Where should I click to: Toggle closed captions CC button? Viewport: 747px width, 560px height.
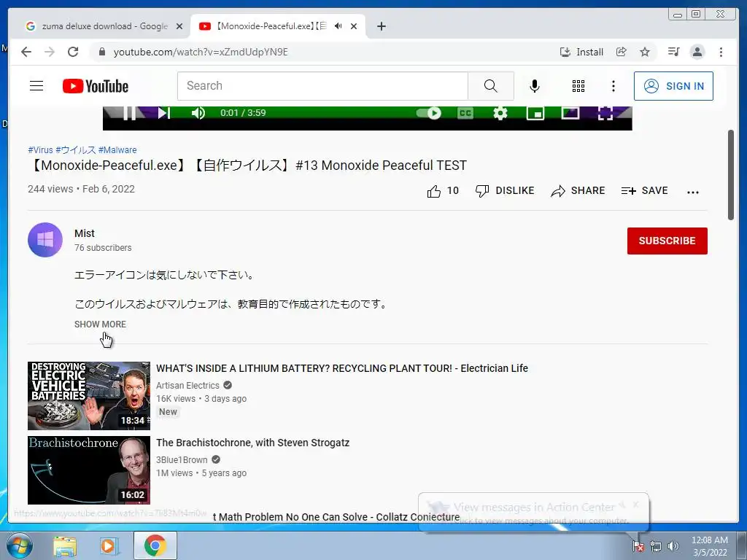(465, 113)
